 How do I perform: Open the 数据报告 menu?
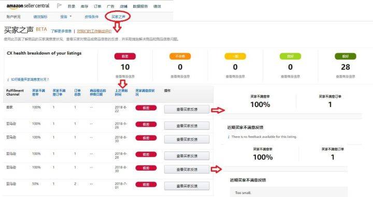(140, 6)
